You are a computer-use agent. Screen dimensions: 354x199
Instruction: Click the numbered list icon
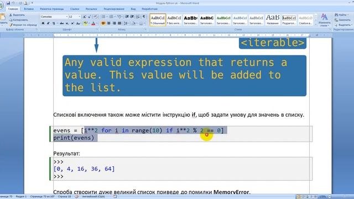(112, 17)
